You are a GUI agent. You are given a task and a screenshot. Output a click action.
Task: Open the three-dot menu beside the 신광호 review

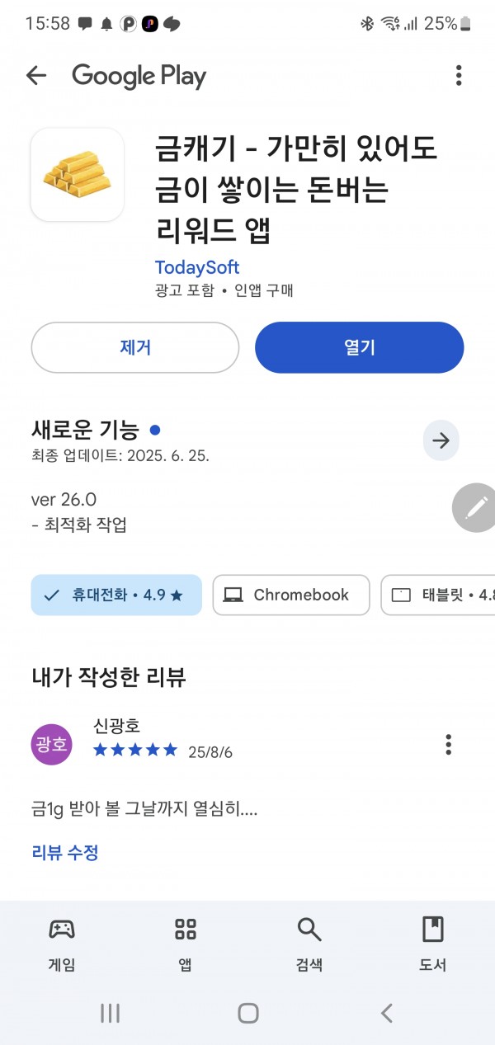pos(449,744)
